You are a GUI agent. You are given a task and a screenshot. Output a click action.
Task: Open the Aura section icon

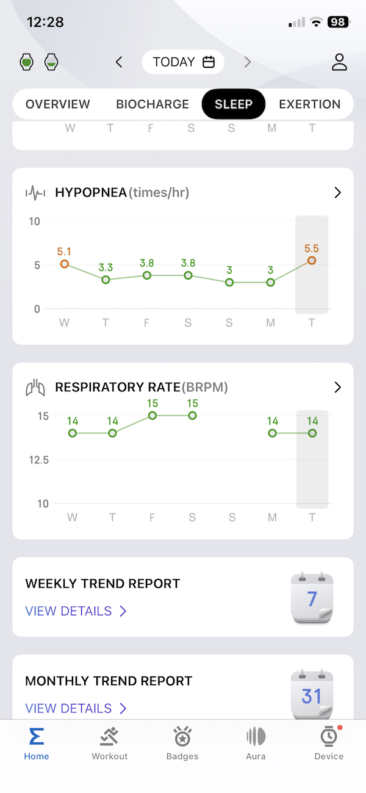tap(256, 737)
